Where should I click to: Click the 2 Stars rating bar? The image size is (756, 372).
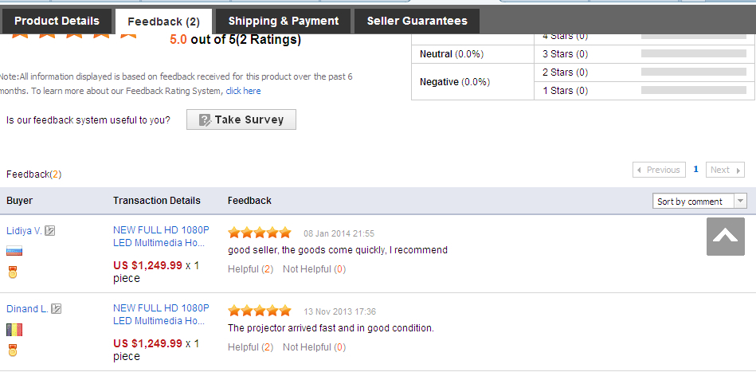coord(693,72)
